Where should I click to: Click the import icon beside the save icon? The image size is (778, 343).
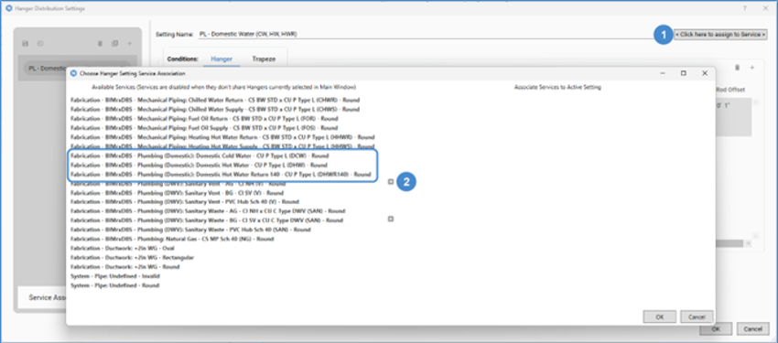[40, 44]
